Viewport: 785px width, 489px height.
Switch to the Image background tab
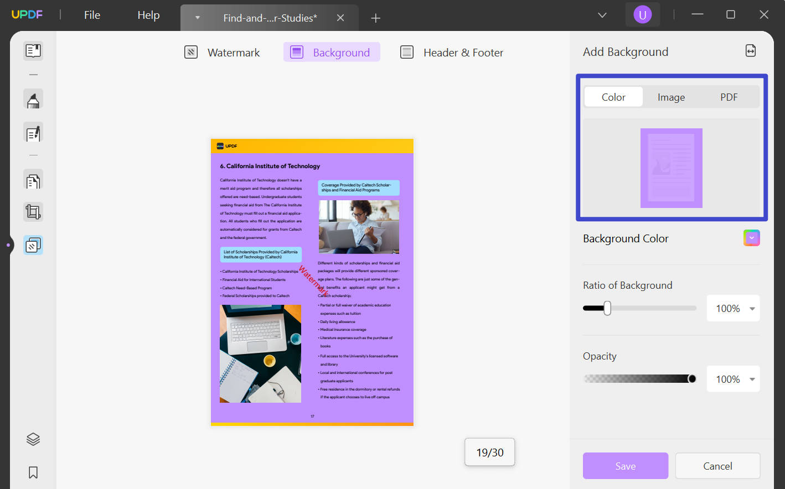click(x=671, y=97)
